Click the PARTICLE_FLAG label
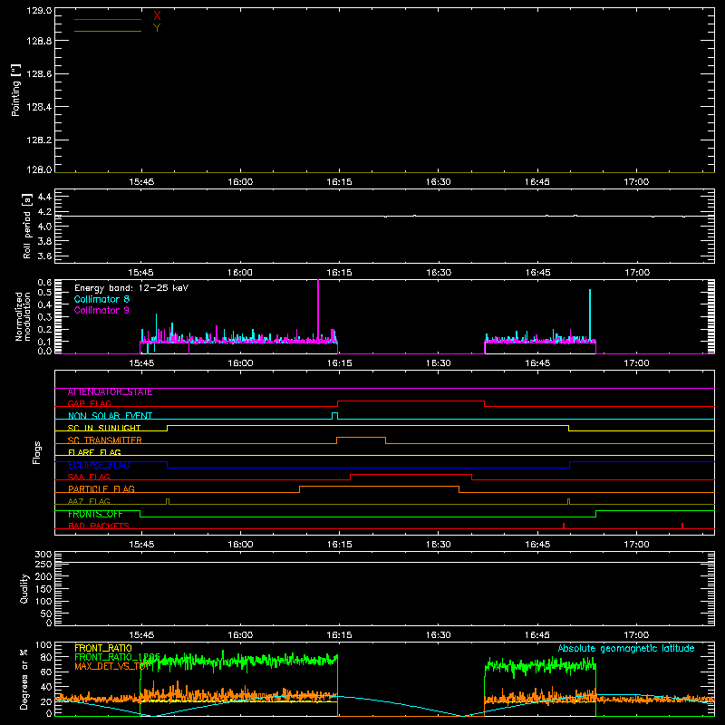 [x=101, y=489]
